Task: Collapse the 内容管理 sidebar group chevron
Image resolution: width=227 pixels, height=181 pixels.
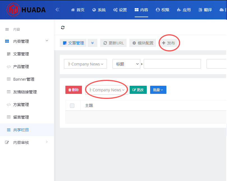Action: tap(47, 40)
